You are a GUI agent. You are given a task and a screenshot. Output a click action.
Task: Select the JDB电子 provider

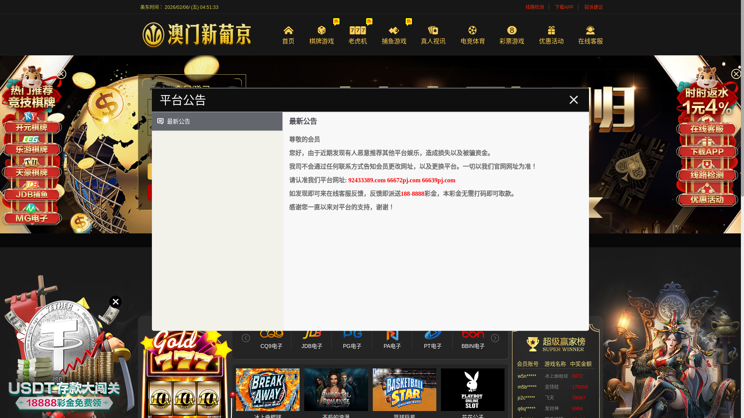[312, 340]
